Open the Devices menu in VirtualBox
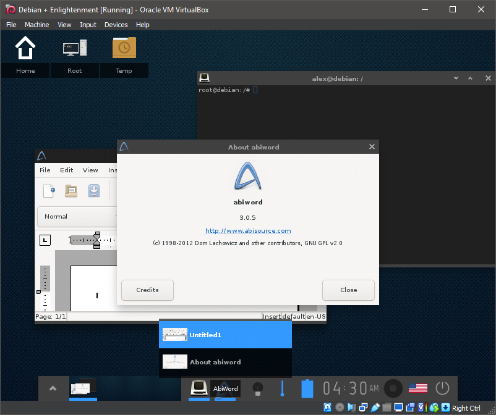The image size is (496, 415). click(x=116, y=25)
